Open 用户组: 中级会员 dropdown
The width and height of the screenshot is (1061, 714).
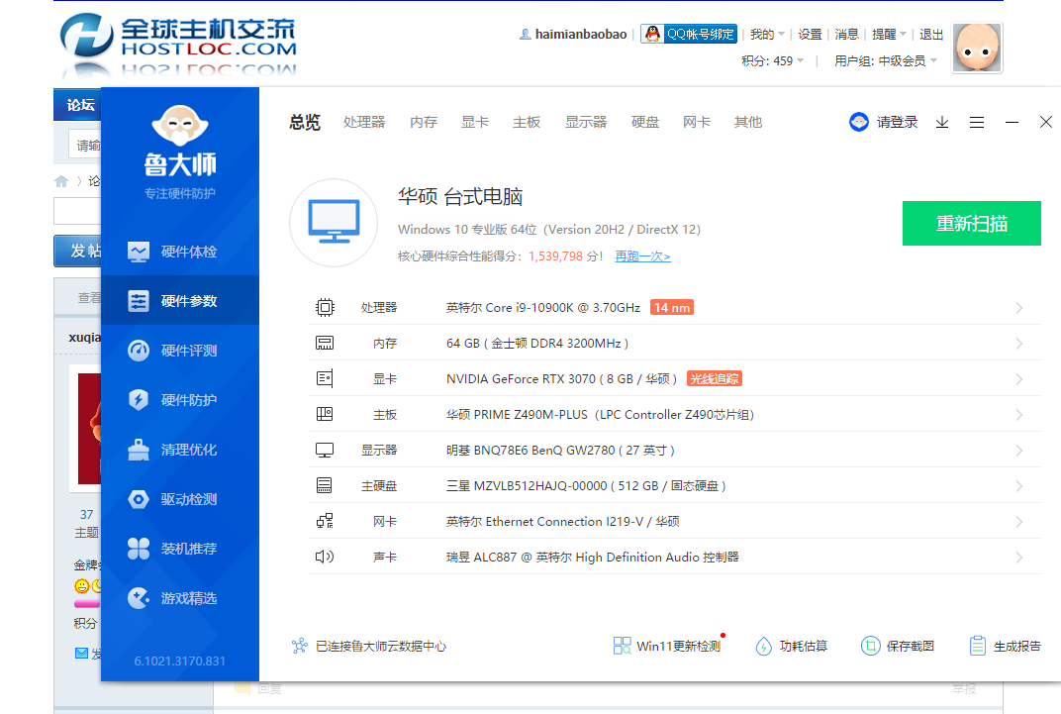(x=886, y=61)
